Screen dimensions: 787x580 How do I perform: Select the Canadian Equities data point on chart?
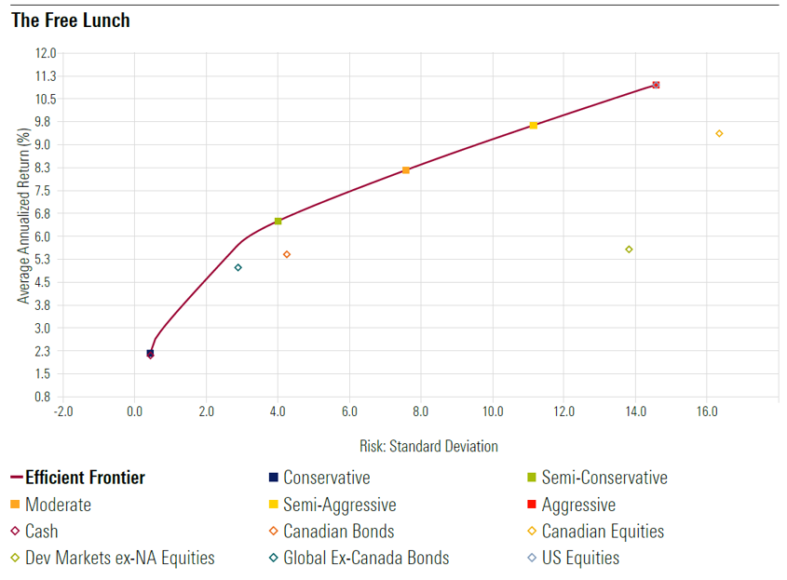[719, 133]
